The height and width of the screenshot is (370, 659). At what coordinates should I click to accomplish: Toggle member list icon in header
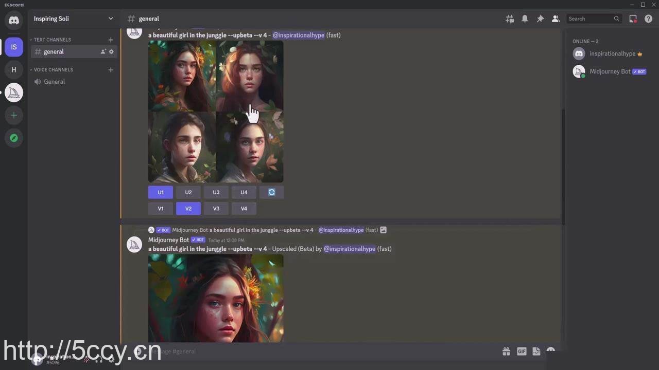point(556,18)
